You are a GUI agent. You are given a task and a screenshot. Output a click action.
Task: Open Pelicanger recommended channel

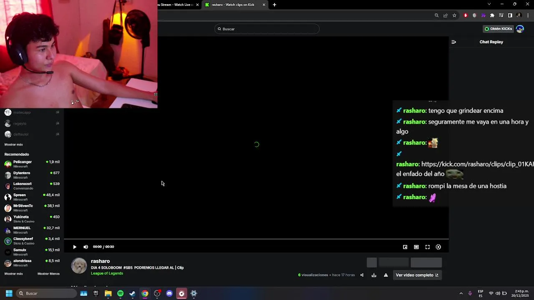32,164
